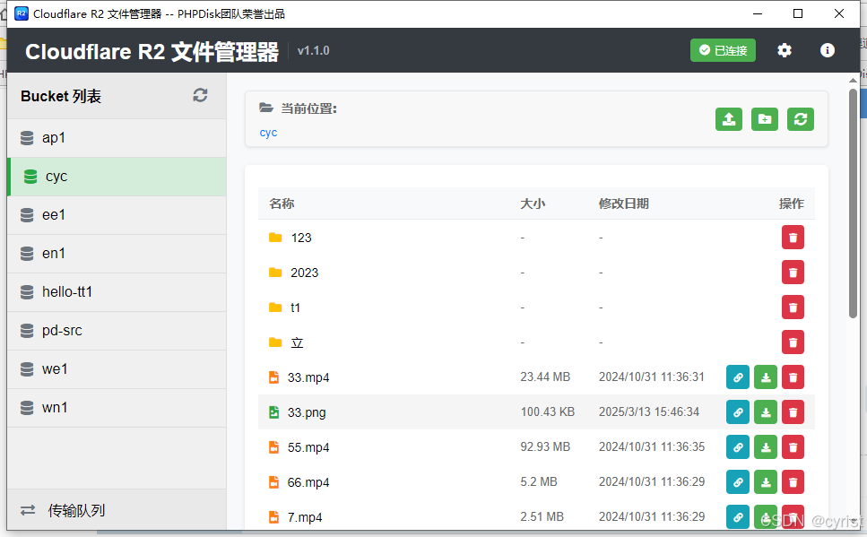This screenshot has width=867, height=537.
Task: Delete the 55.mp4 file
Action: pyautogui.click(x=793, y=446)
